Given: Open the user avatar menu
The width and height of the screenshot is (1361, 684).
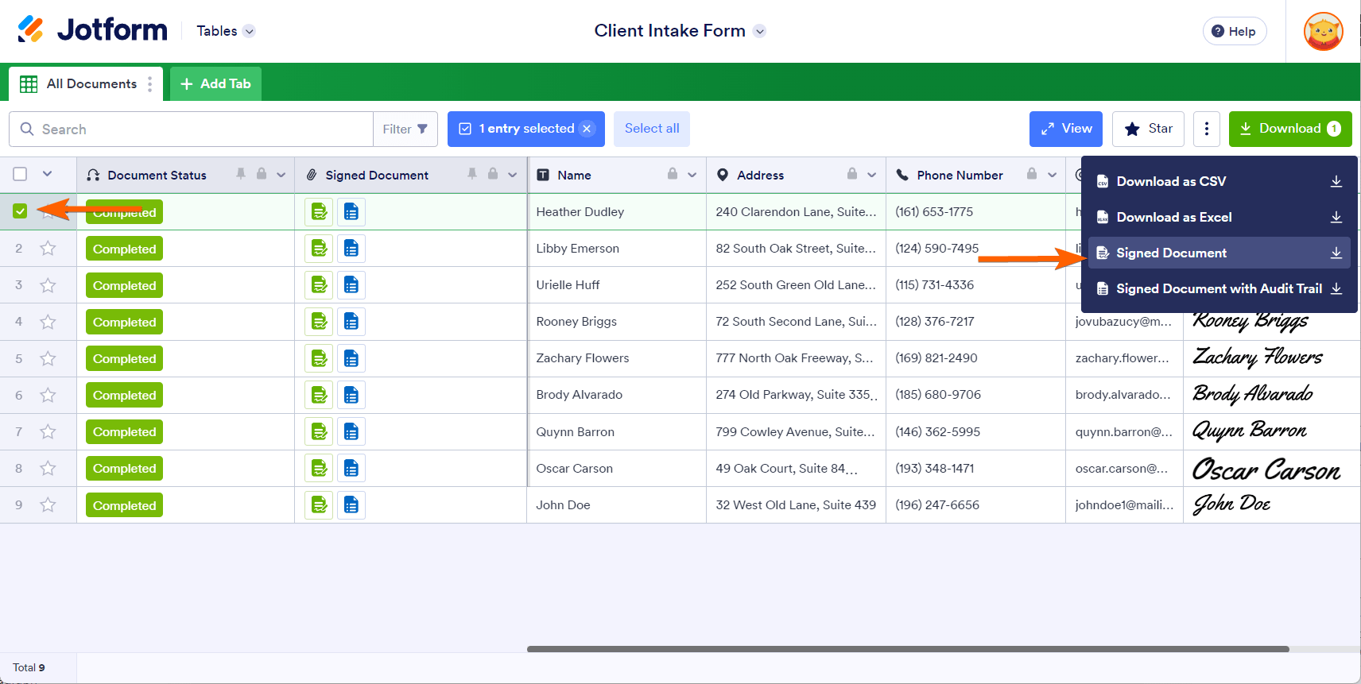Looking at the screenshot, I should (1323, 32).
